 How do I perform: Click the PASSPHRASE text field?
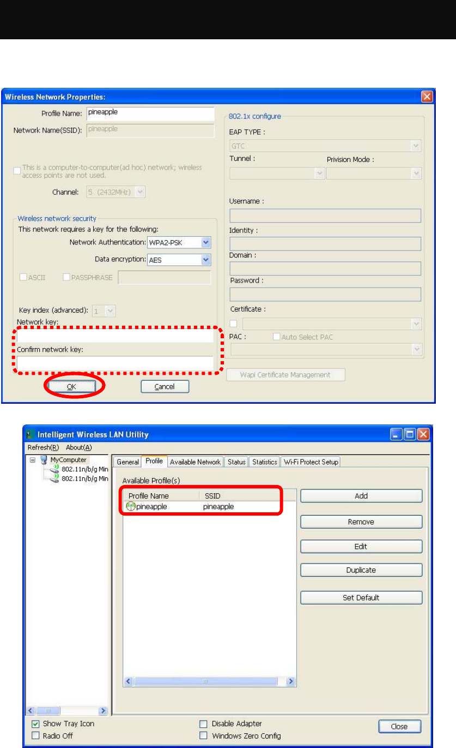[164, 277]
